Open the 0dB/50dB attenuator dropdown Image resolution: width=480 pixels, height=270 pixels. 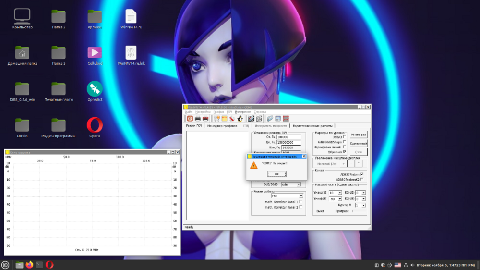tap(291, 184)
